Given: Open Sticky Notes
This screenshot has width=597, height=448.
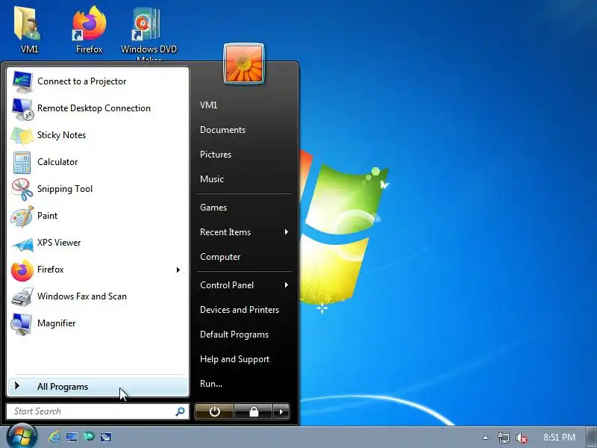Looking at the screenshot, I should point(98,135).
